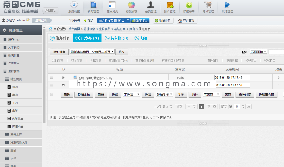284x167 pixels.
Task: Open 新闻管理 document icon
Action: point(93,5)
